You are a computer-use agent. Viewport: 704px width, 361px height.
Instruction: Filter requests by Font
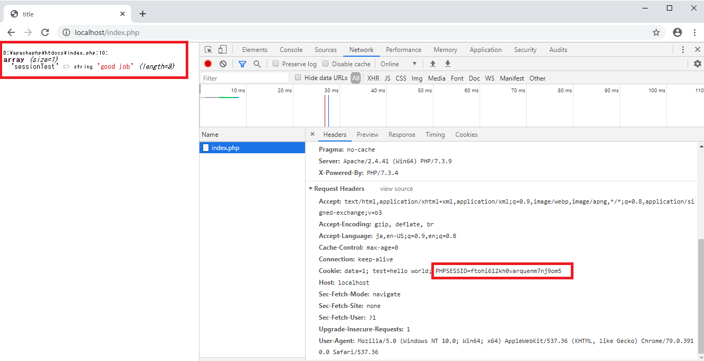(x=457, y=78)
